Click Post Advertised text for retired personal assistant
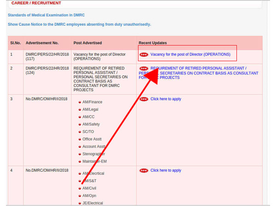The width and height of the screenshot is (276, 207). point(100,79)
